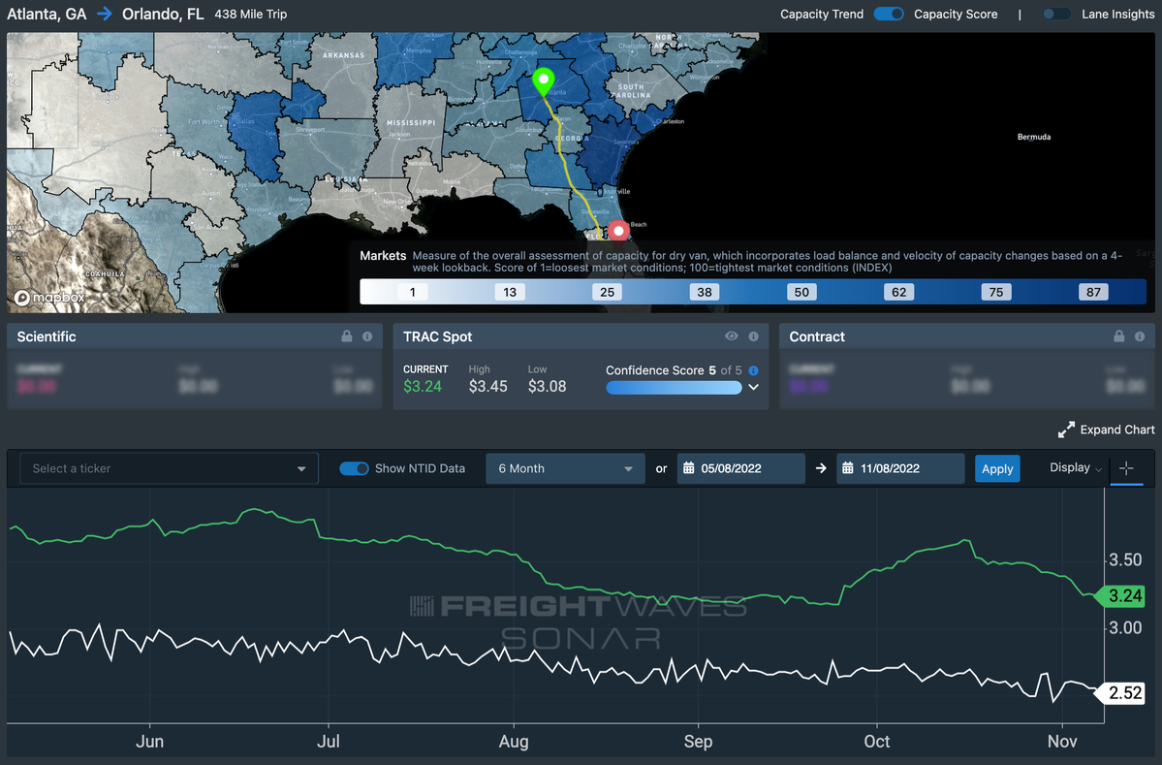Open info icon on Scientific panel
The height and width of the screenshot is (765, 1162).
pos(367,336)
